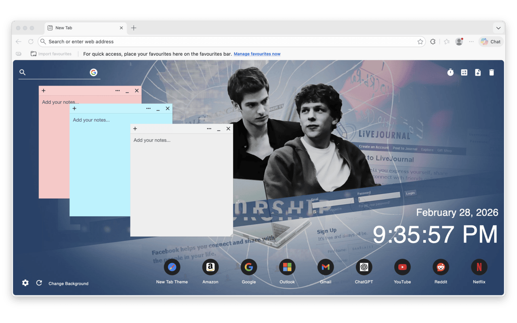Open the favourites list icon in toolbar
Viewport: 517px width, 323px height.
[x=447, y=42]
